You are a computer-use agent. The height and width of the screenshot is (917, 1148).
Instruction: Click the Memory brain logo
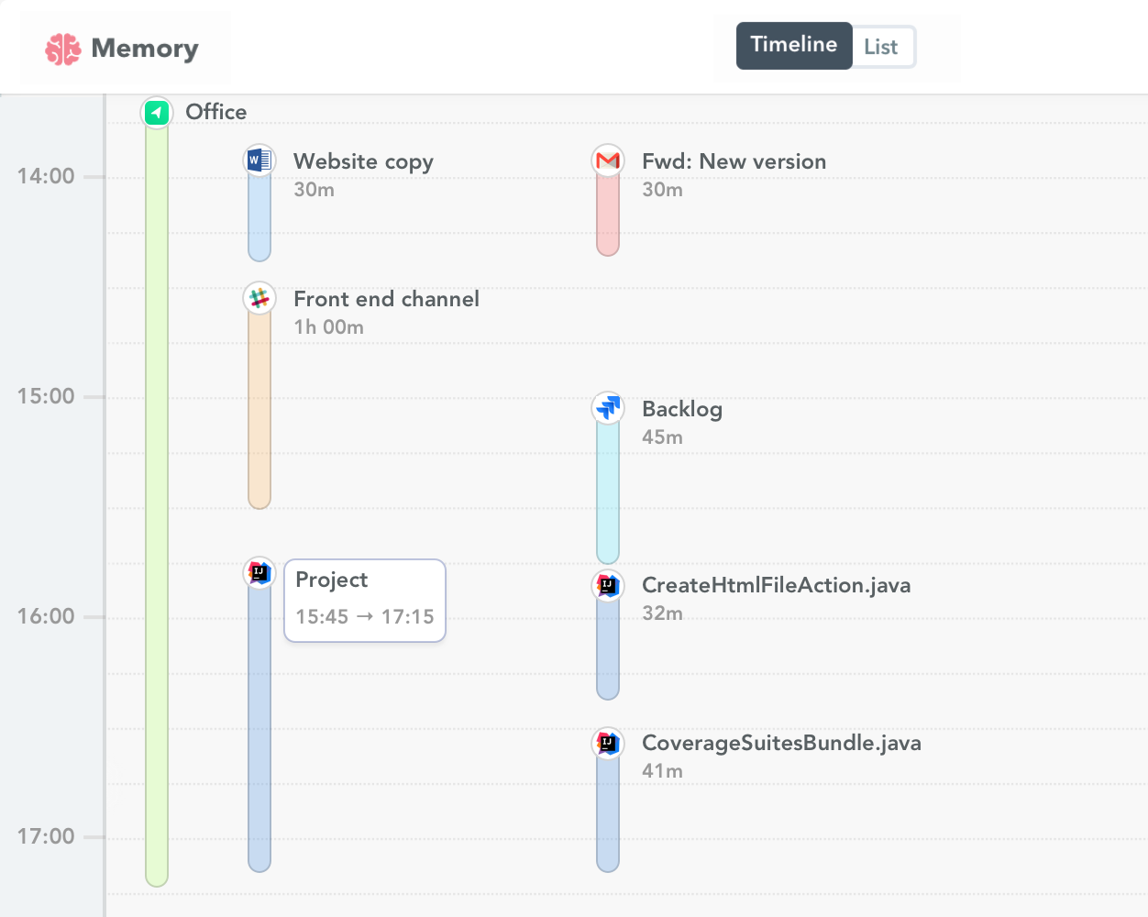[x=62, y=48]
